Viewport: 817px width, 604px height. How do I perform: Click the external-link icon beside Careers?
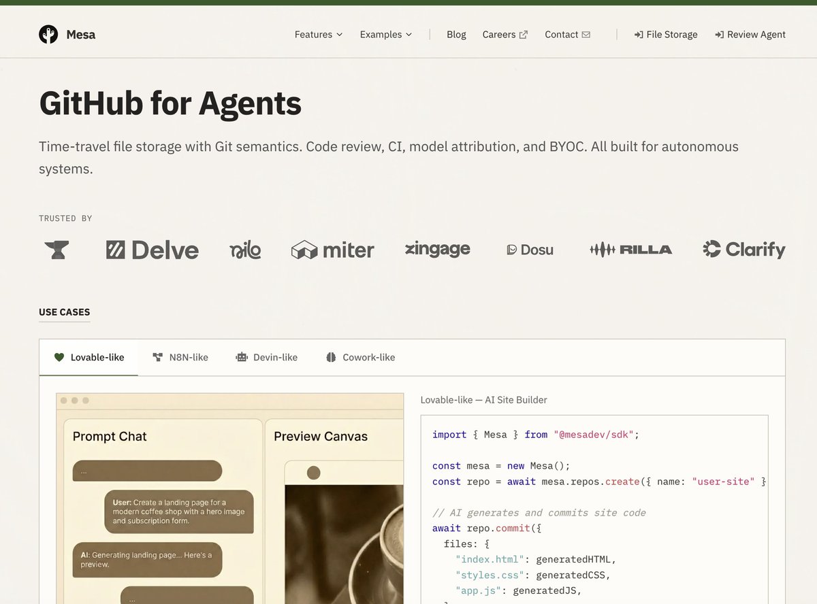524,35
